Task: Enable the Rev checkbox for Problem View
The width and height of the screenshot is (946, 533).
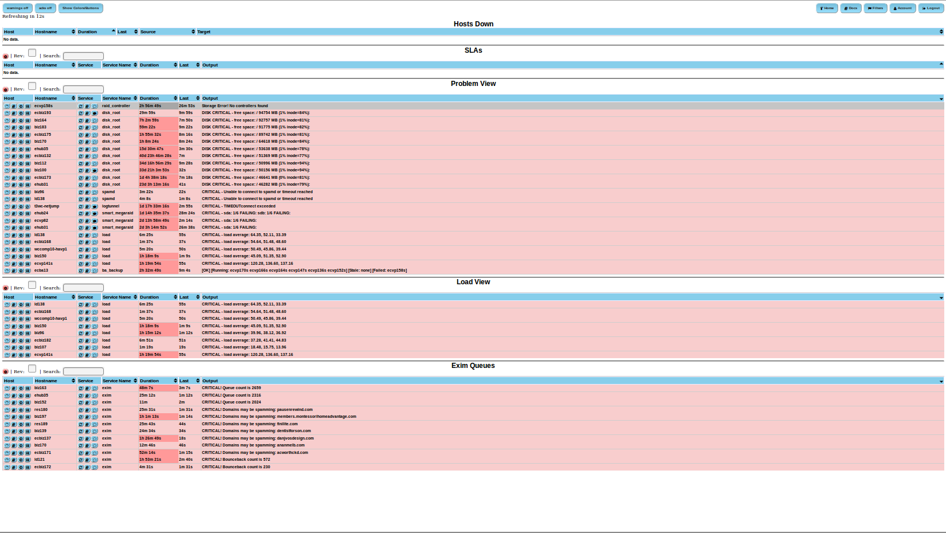Action: [x=32, y=86]
